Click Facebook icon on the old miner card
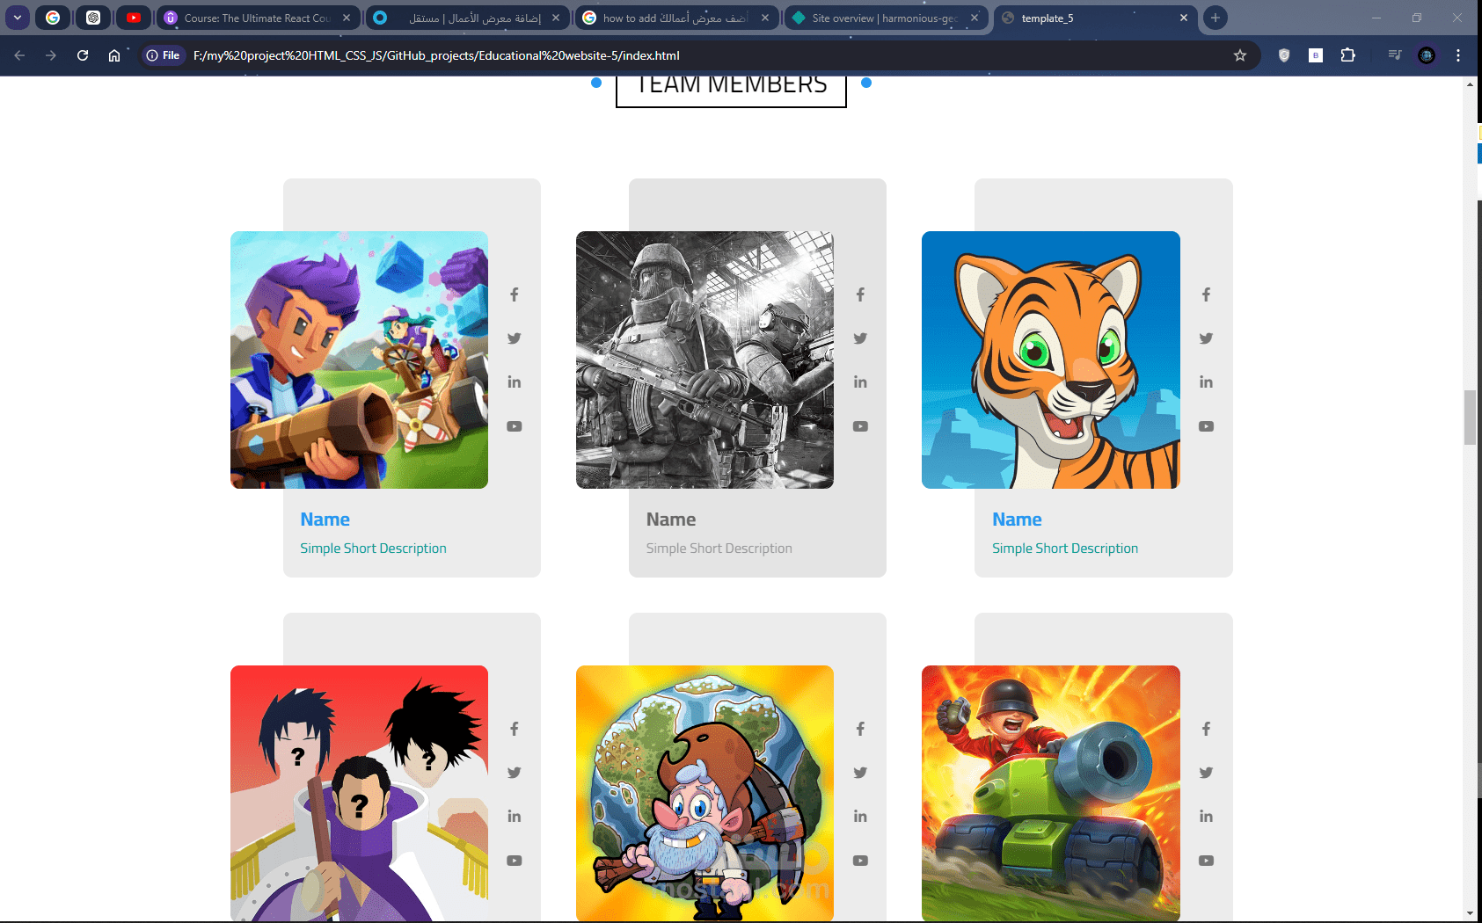 (860, 729)
